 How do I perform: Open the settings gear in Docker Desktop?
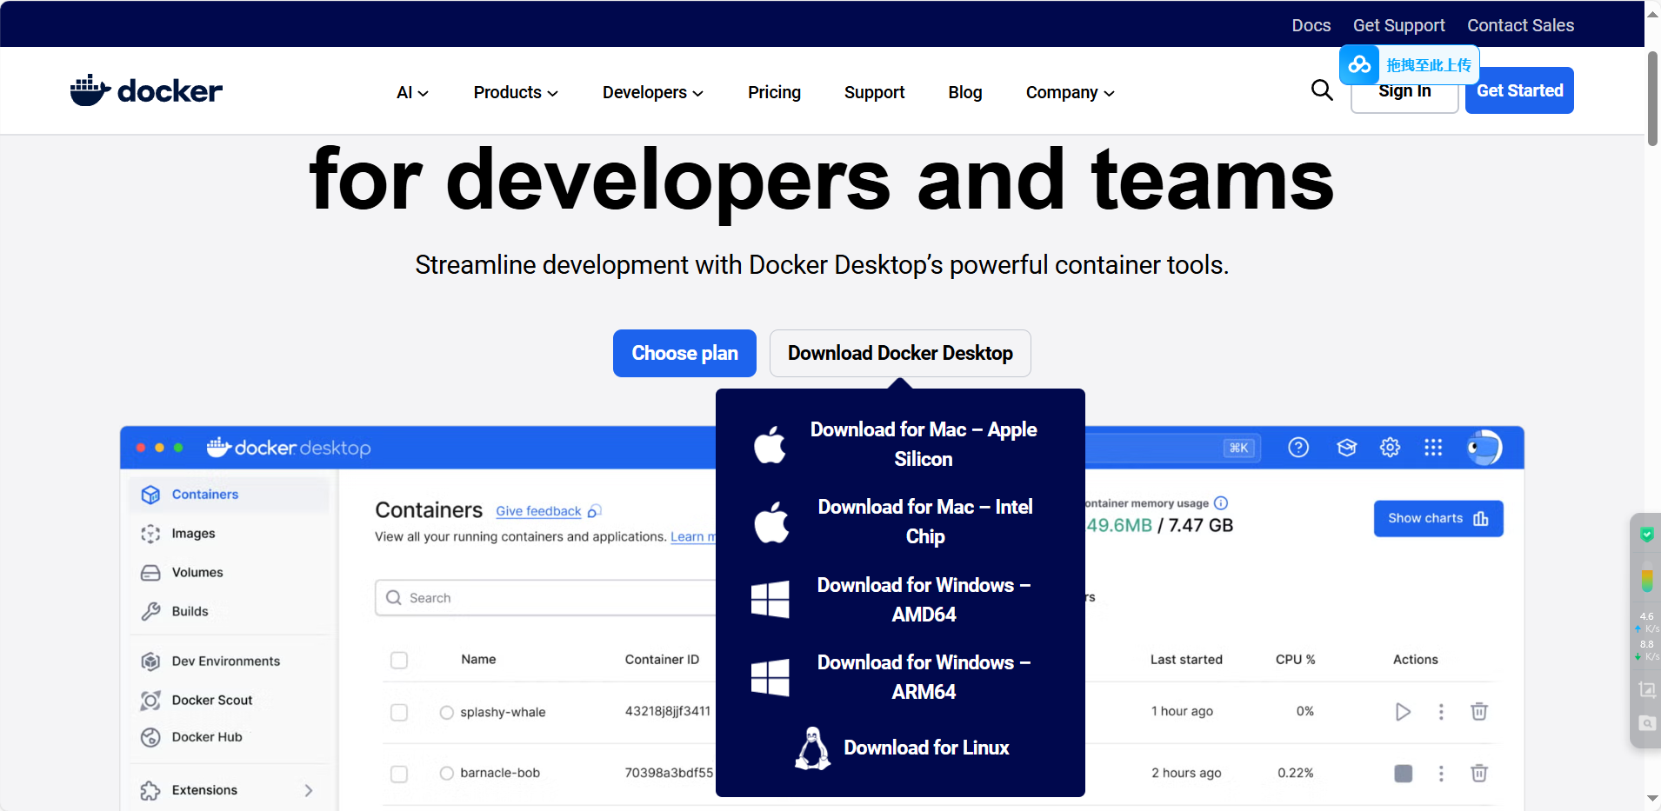pyautogui.click(x=1391, y=448)
